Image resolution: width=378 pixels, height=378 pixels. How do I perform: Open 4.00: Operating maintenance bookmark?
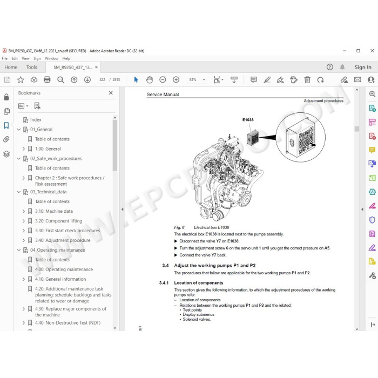(x=64, y=269)
